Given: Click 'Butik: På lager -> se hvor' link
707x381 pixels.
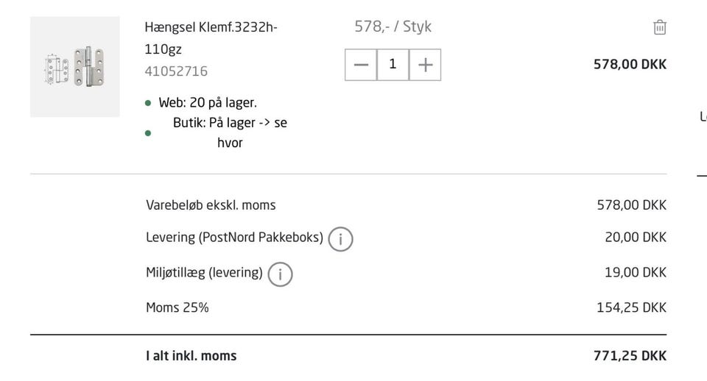Looking at the screenshot, I should click(230, 132).
